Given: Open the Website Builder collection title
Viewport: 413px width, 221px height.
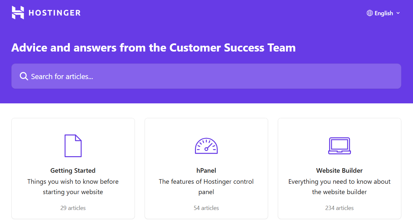Looking at the screenshot, I should pos(339,170).
